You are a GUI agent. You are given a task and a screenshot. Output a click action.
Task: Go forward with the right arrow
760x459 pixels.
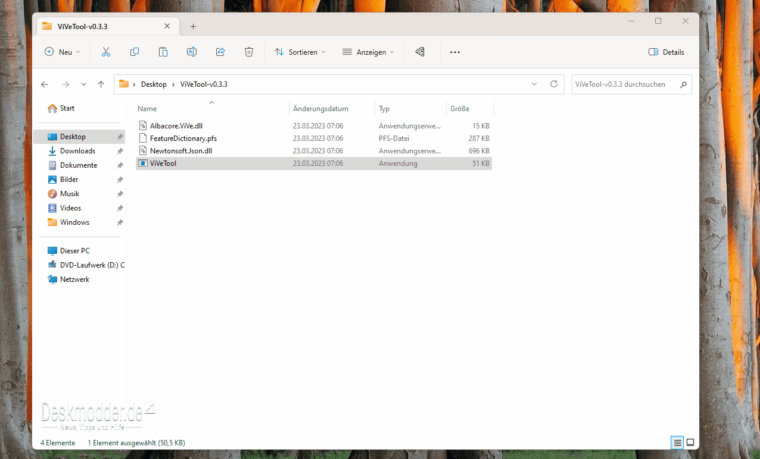tap(66, 84)
